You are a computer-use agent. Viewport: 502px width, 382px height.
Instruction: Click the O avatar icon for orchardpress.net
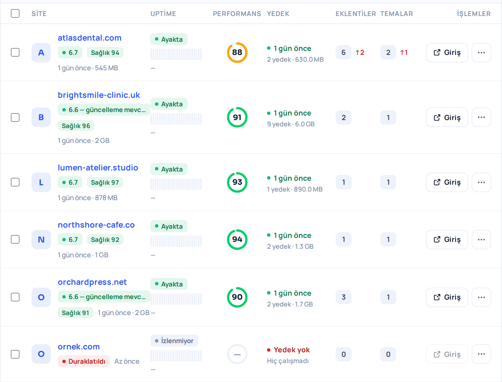(x=41, y=297)
